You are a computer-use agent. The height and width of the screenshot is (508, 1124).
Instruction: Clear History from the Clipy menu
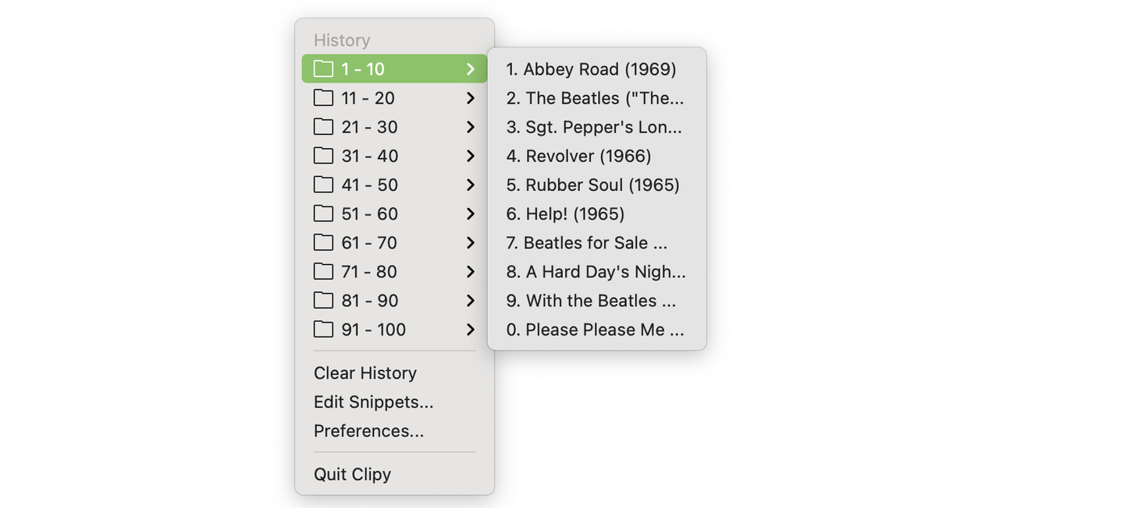point(365,373)
